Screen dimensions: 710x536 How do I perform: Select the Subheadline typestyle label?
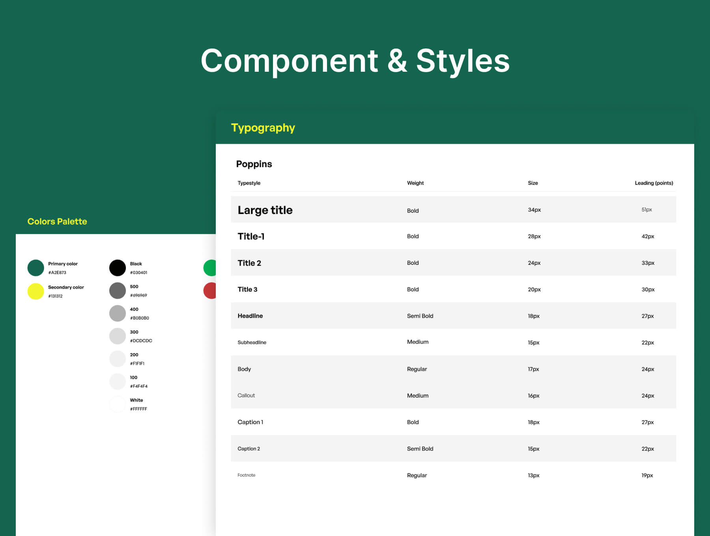pyautogui.click(x=252, y=342)
